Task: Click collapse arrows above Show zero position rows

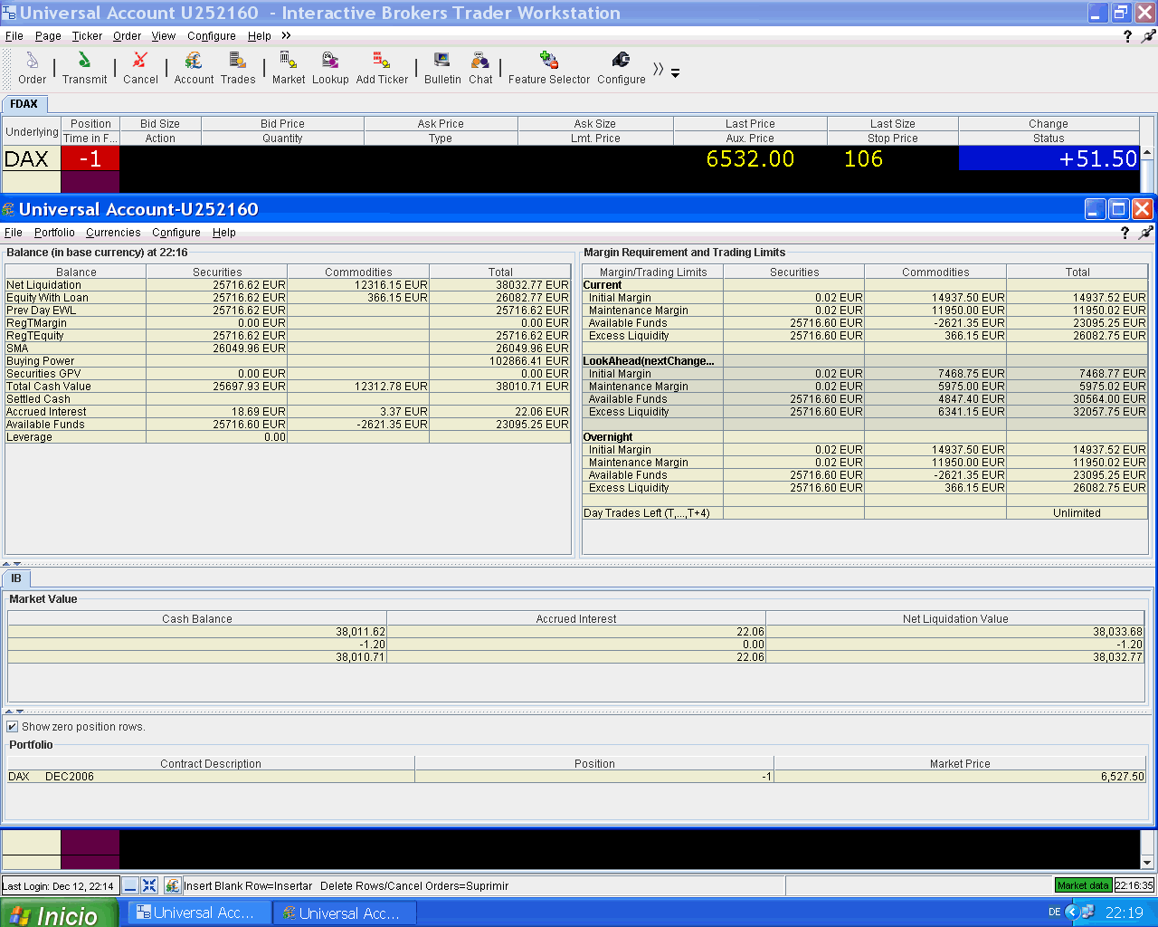Action: [13, 712]
